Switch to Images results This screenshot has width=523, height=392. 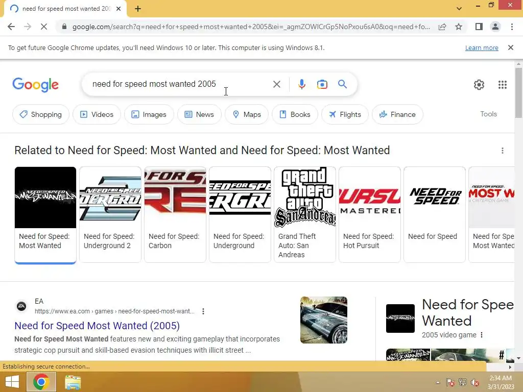coord(149,114)
